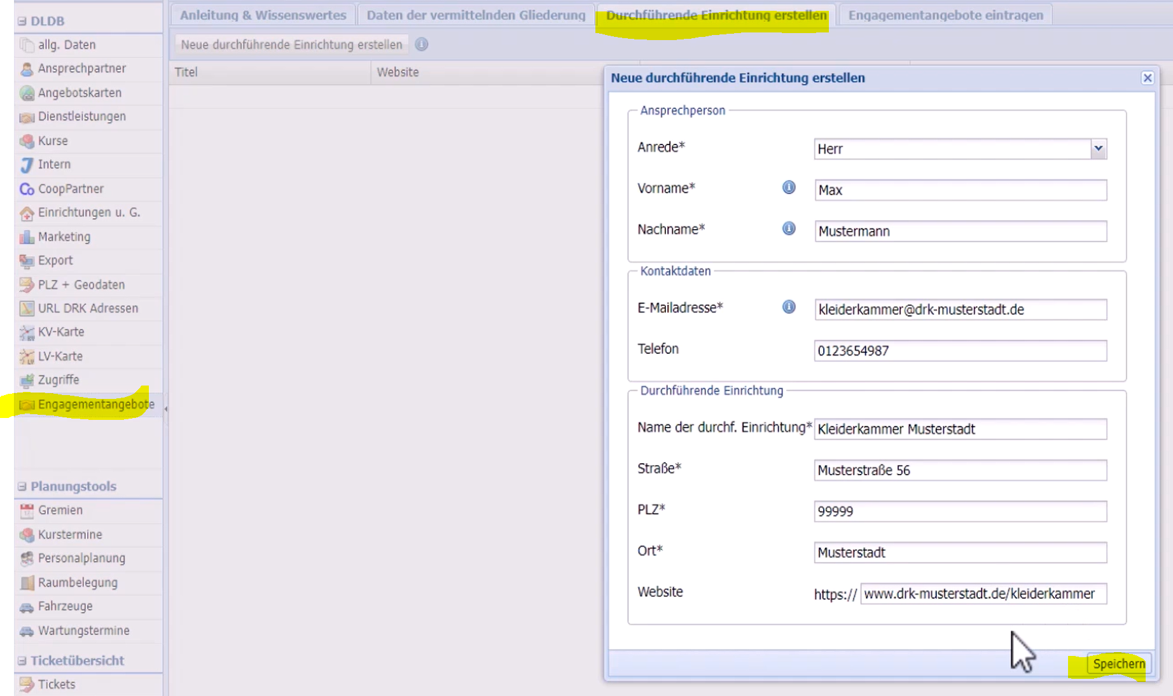Close the Neue durchführende Einrichtung dialog
1173x696 pixels.
pos(1147,78)
